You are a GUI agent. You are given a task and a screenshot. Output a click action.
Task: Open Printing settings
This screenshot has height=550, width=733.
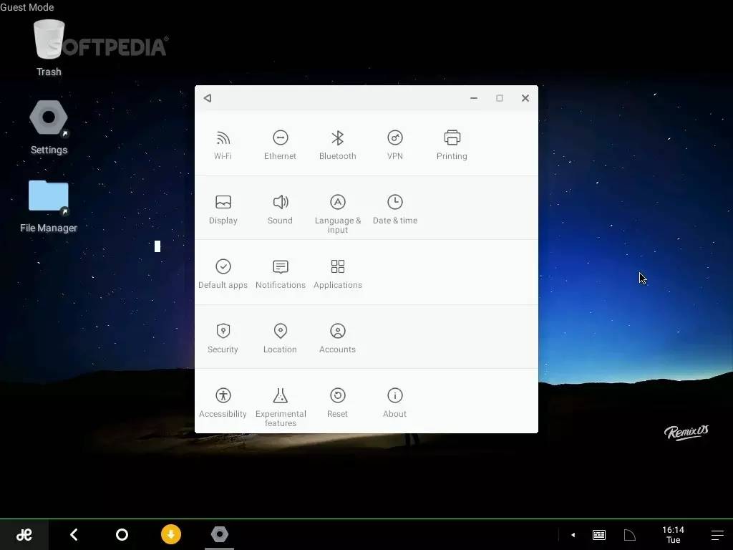452,144
